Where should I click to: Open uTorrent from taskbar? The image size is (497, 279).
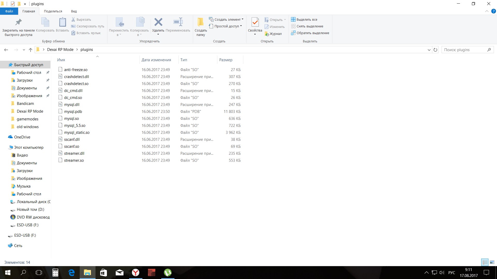click(168, 273)
